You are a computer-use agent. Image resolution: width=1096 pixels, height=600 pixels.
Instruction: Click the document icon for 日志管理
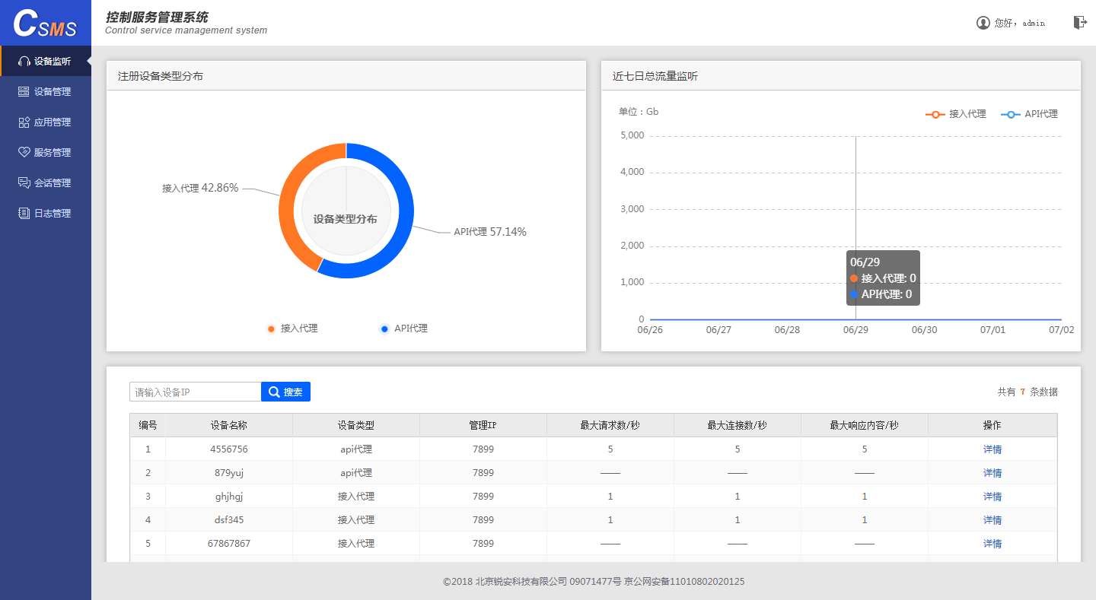point(24,214)
